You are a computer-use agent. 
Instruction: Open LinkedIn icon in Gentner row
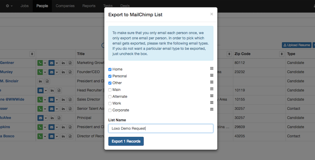point(63,63)
